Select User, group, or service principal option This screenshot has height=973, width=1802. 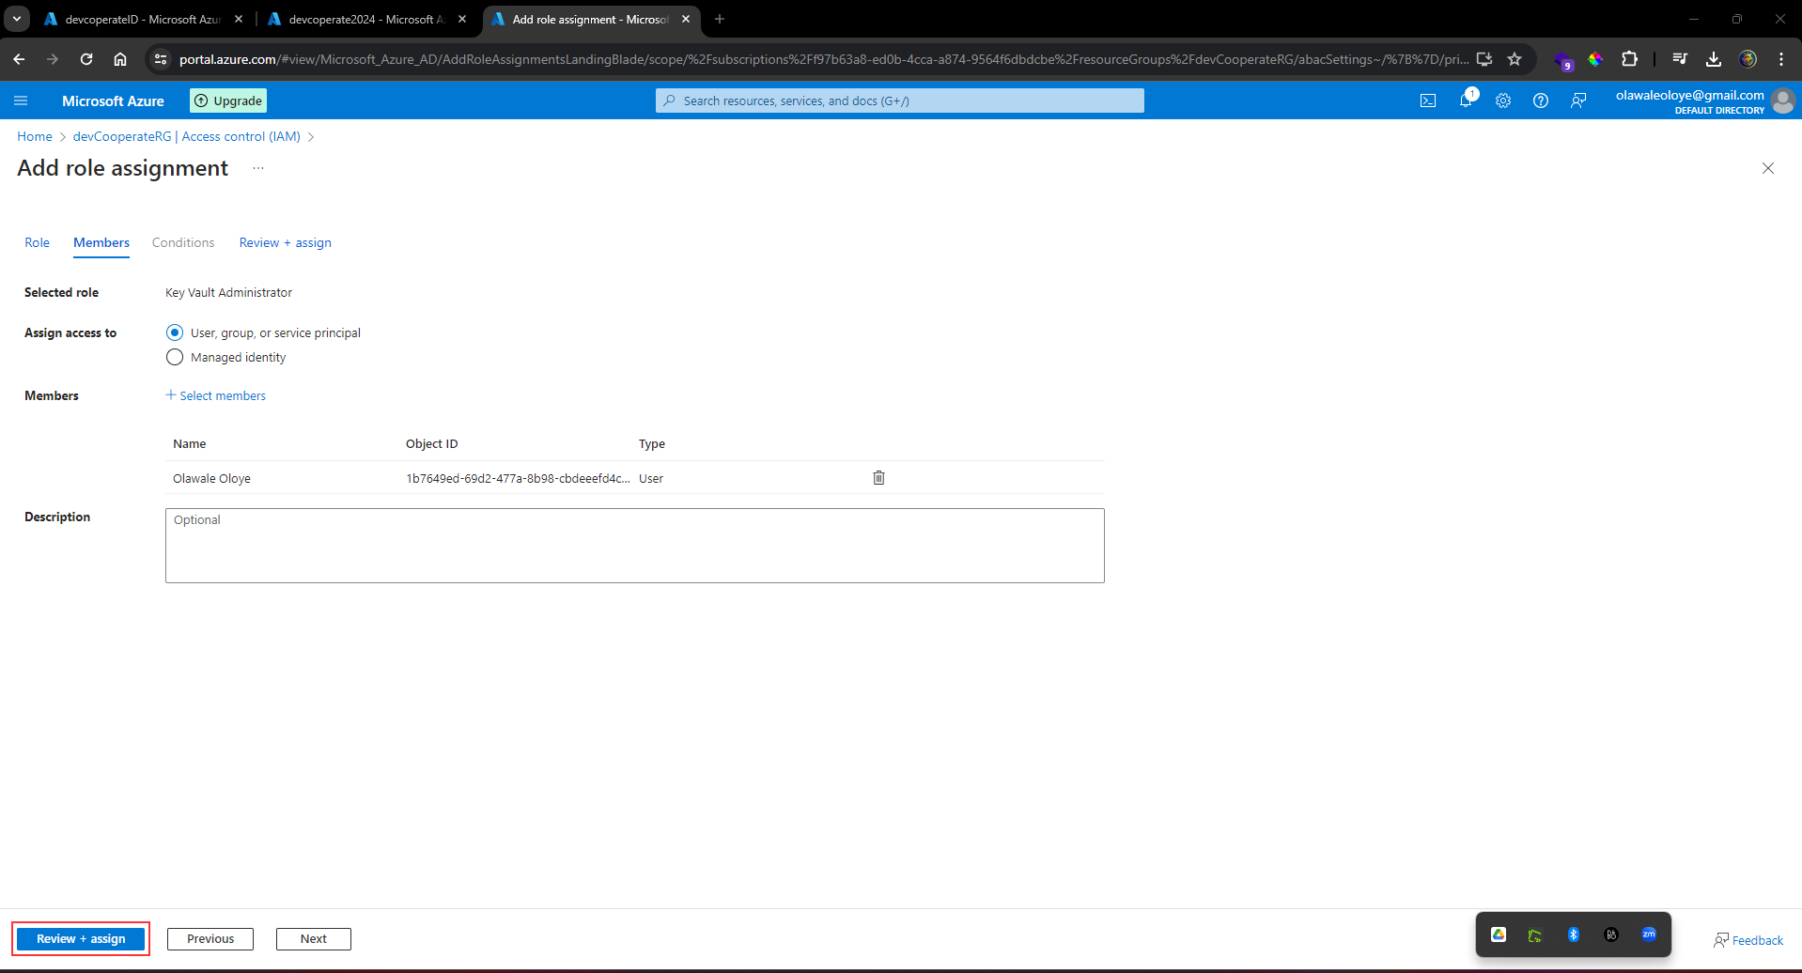(175, 332)
